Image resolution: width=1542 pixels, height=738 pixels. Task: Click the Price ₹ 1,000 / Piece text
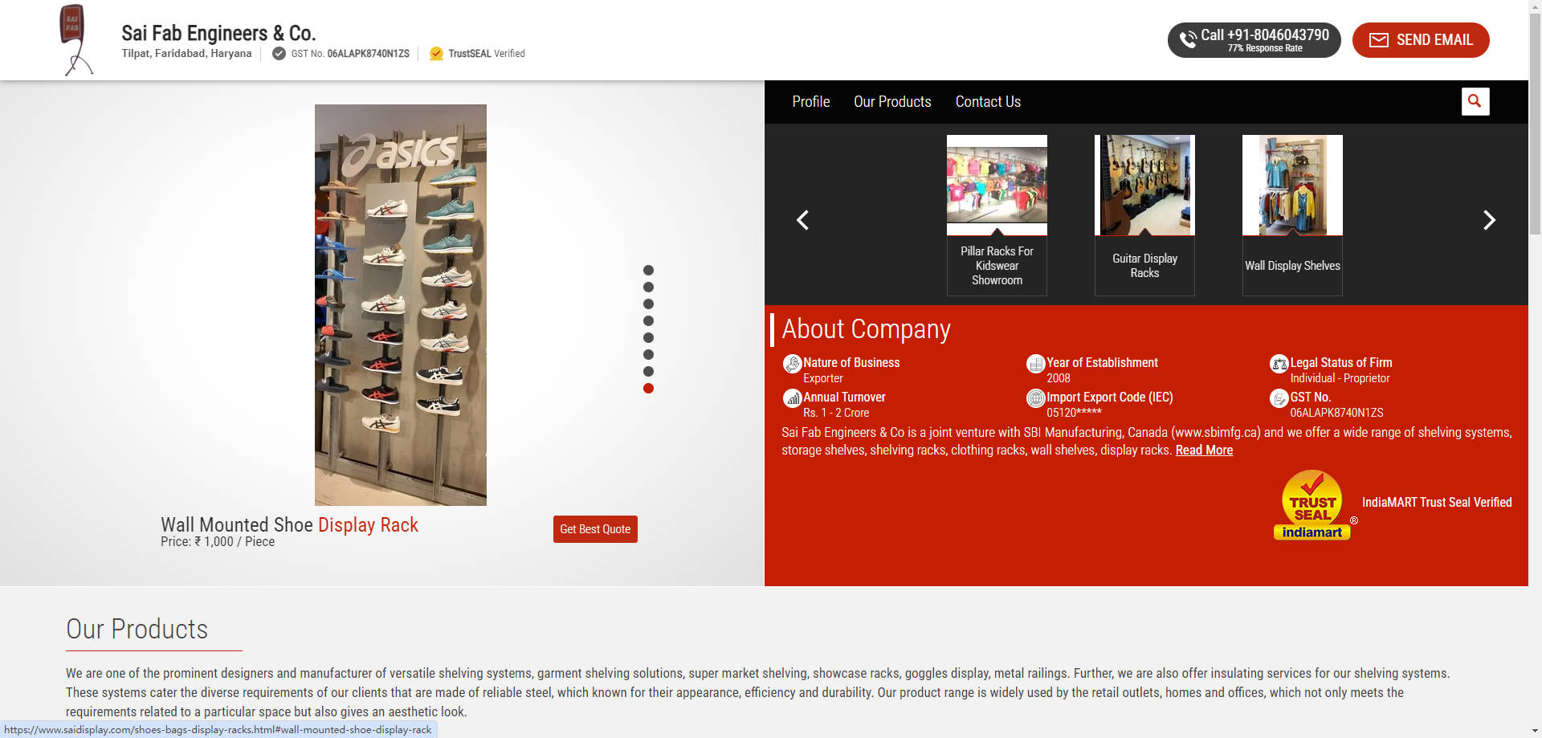[218, 542]
